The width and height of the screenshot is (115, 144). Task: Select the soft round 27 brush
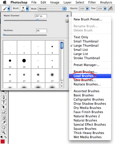pyautogui.click(x=52, y=76)
